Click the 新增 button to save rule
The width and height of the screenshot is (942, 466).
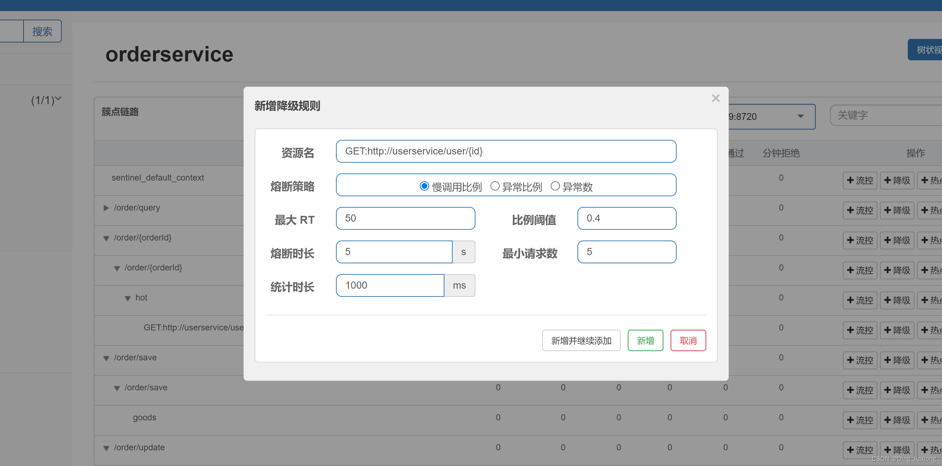[645, 340]
